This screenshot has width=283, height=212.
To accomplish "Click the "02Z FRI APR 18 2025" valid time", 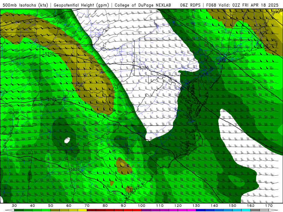I will click(255, 5).
